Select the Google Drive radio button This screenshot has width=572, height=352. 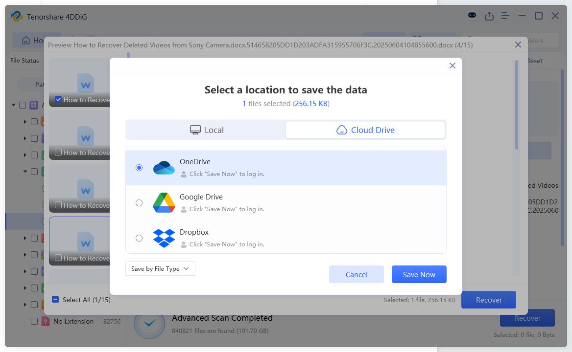tap(139, 203)
